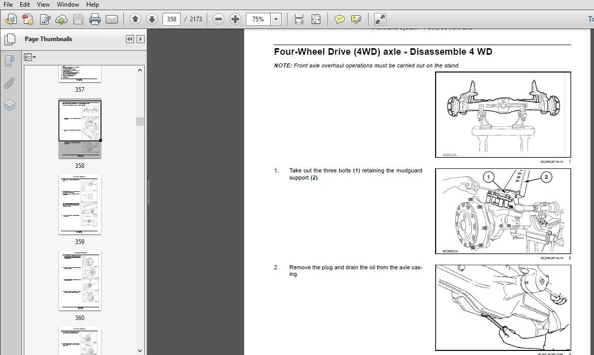Screen dimensions: 594x355
Task: Open the Page Thumbnails panel icon
Action: pos(10,39)
